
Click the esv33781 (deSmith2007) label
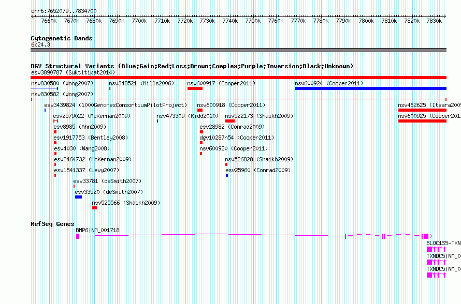(x=107, y=181)
